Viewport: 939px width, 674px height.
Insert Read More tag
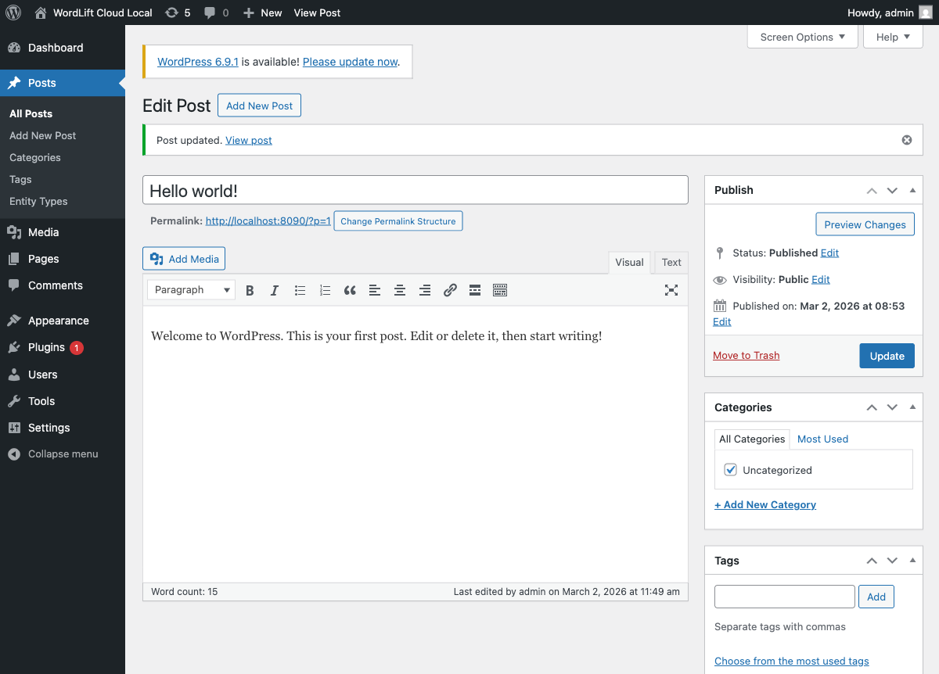pos(475,290)
